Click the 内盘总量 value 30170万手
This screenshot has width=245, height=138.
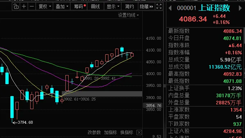click(229, 95)
